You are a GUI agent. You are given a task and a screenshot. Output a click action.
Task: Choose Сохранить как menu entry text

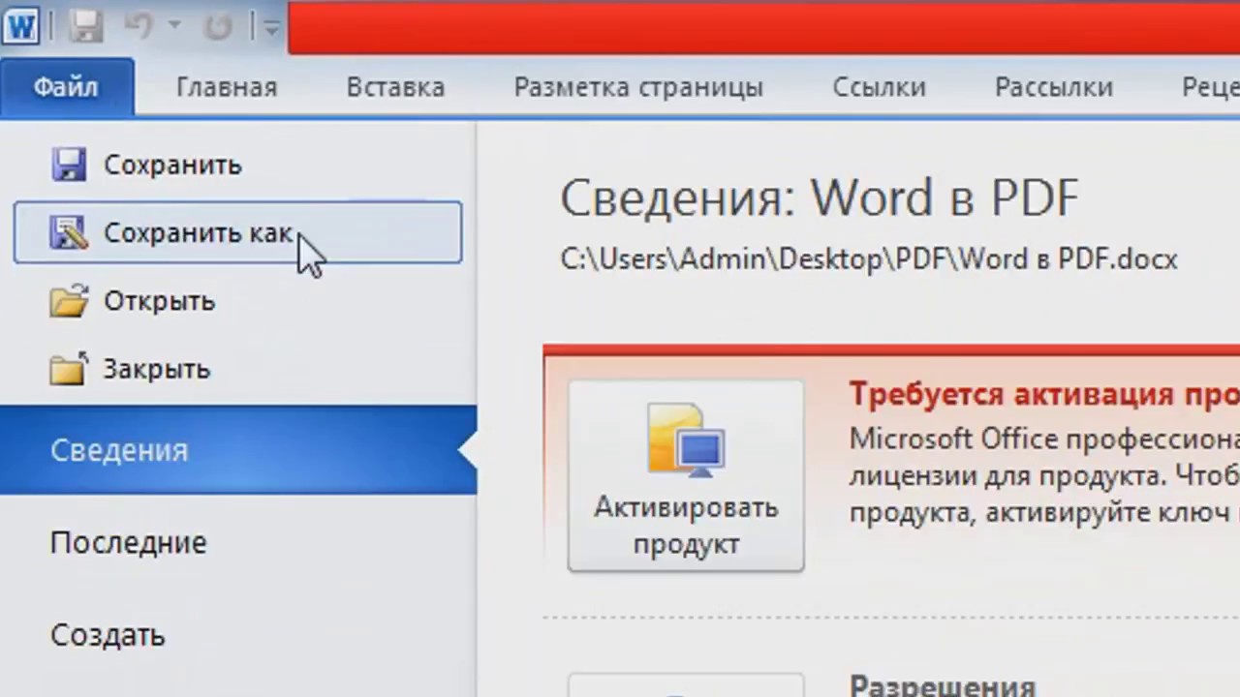coord(198,233)
